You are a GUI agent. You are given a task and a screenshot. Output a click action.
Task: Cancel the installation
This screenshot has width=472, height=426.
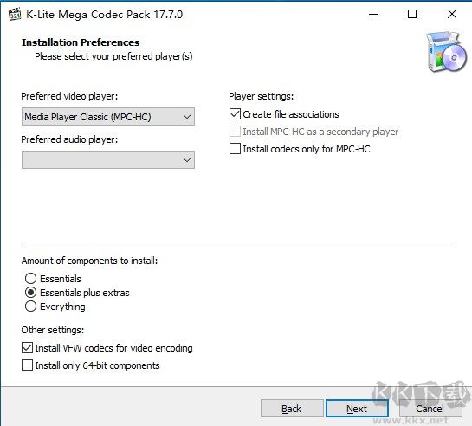click(430, 409)
